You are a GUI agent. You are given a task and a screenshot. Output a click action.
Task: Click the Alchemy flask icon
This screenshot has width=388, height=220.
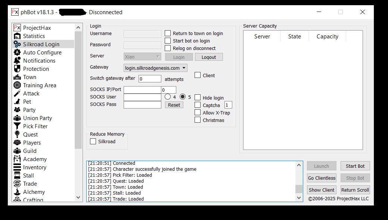coord(17,192)
